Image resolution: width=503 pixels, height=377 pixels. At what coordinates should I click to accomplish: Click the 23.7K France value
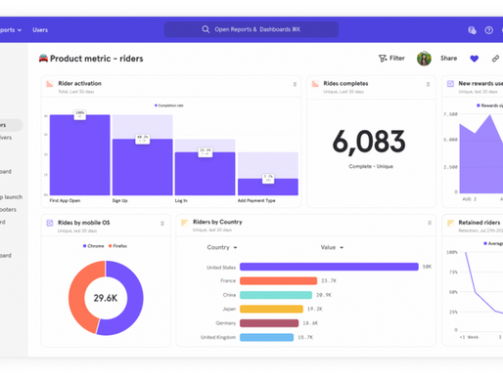pos(329,280)
